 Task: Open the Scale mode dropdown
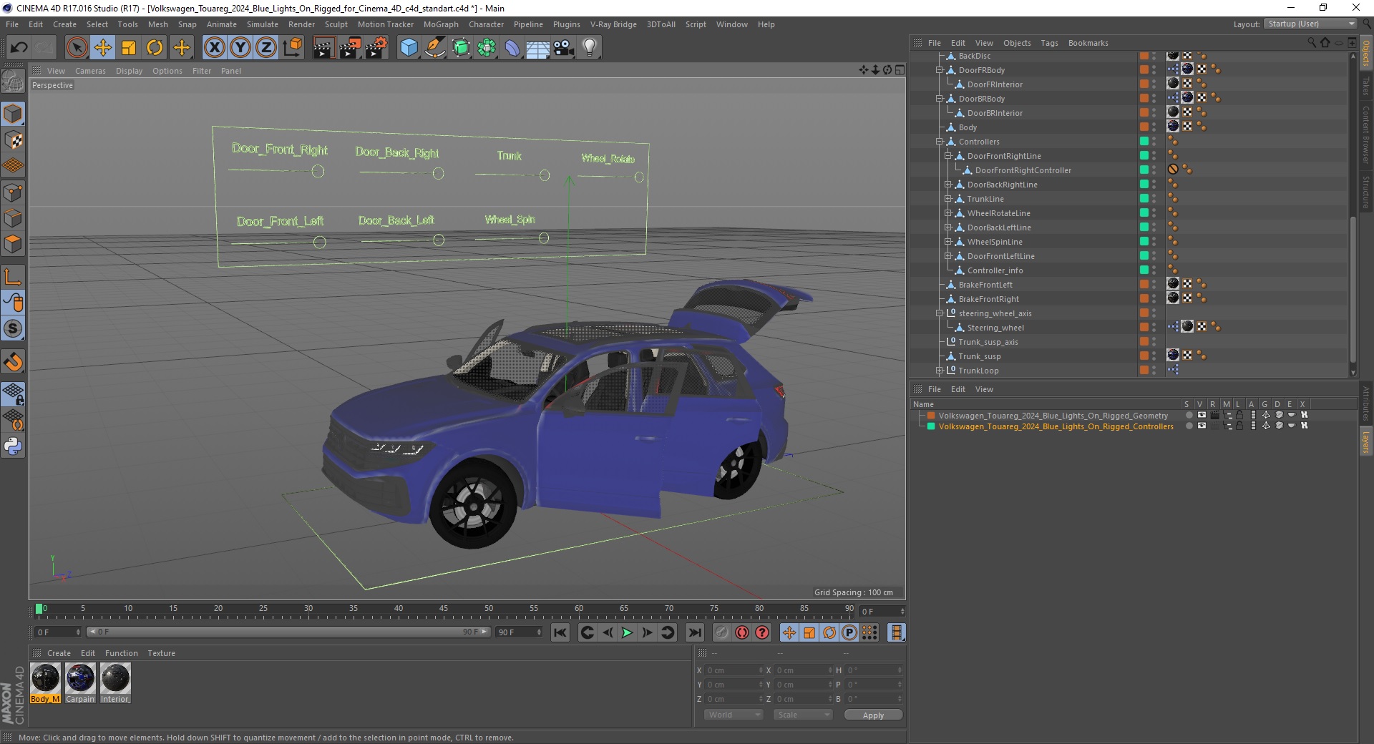pyautogui.click(x=802, y=715)
